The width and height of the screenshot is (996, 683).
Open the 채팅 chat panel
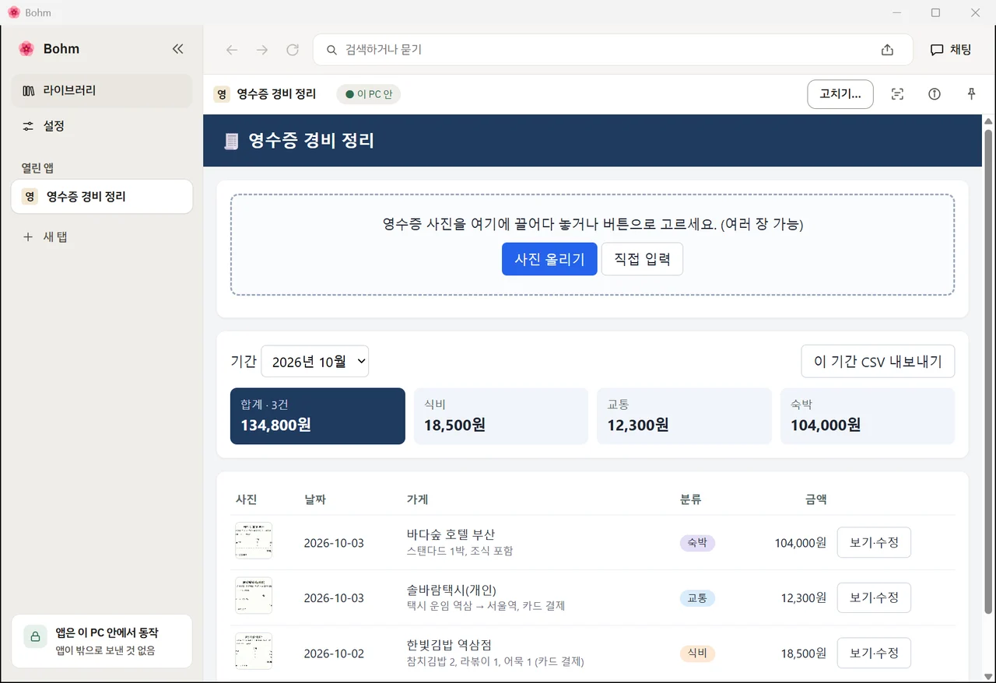[951, 50]
